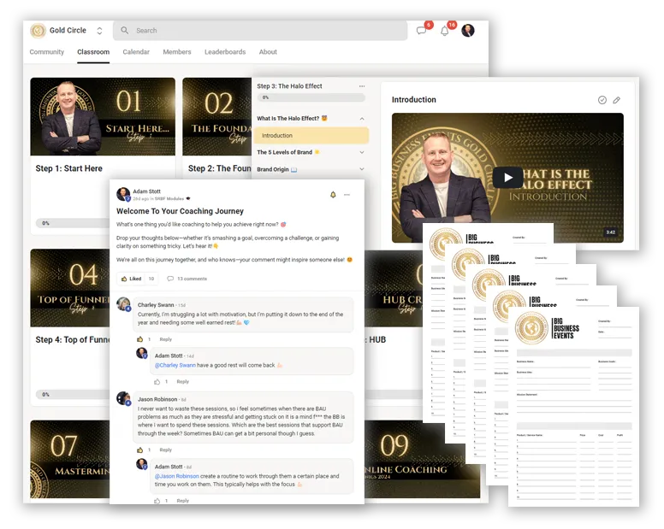
Task: Click the Search input field
Action: coord(260,31)
